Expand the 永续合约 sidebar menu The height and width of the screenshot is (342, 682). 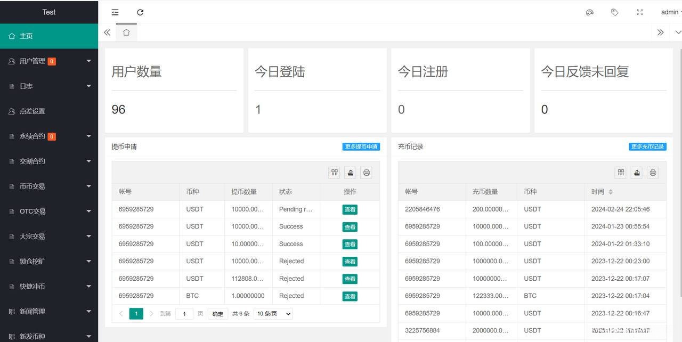tap(49, 136)
